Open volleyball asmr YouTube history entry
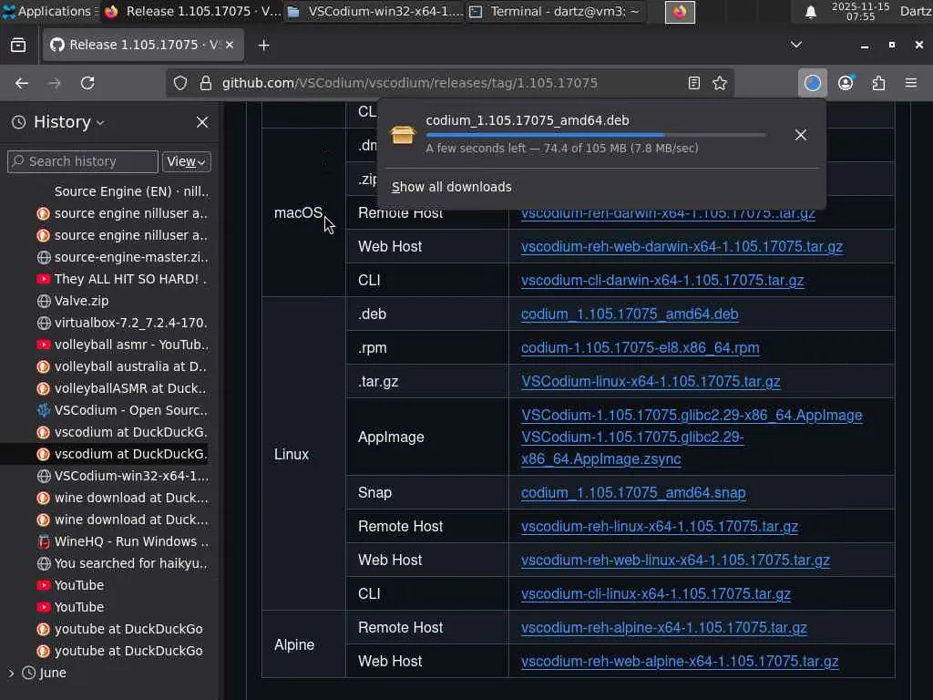Viewport: 933px width, 700px height. click(124, 345)
